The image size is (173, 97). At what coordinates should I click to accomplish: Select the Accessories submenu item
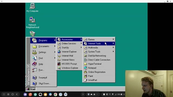click(69, 40)
